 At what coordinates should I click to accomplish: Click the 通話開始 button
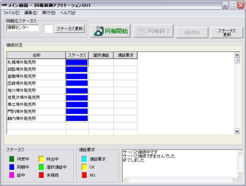[x=192, y=33]
